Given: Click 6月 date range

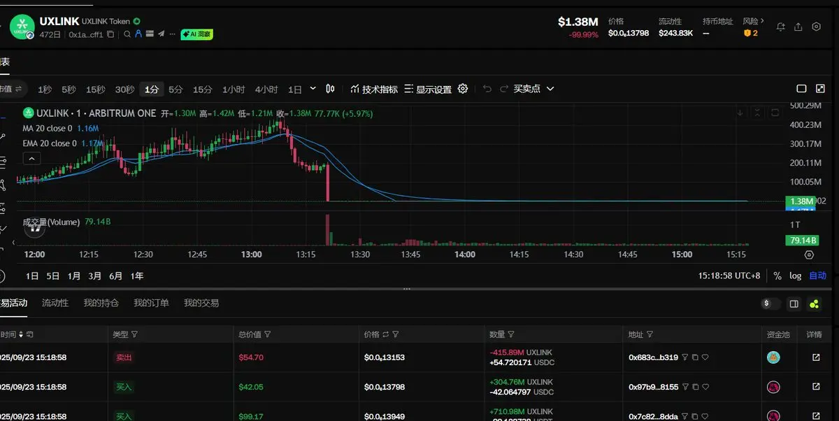Looking at the screenshot, I should pos(116,276).
